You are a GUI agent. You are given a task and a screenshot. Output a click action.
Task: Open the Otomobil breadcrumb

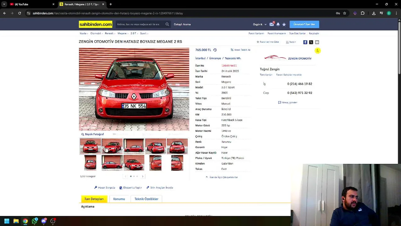96,33
